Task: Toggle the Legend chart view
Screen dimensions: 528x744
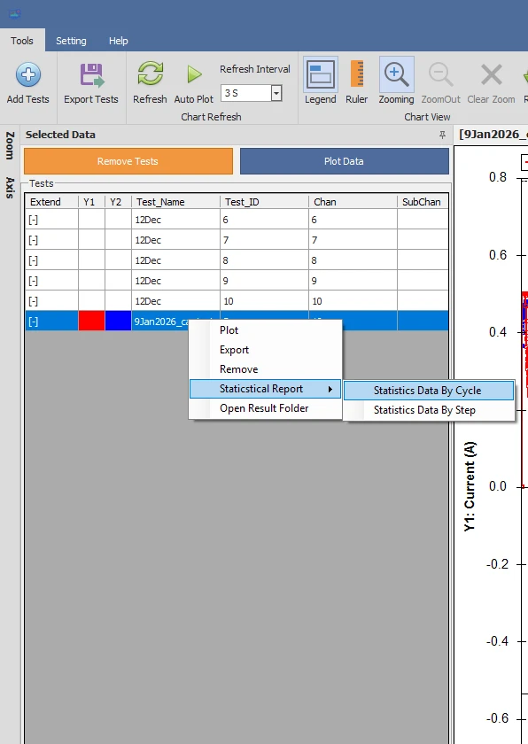Action: 320,74
